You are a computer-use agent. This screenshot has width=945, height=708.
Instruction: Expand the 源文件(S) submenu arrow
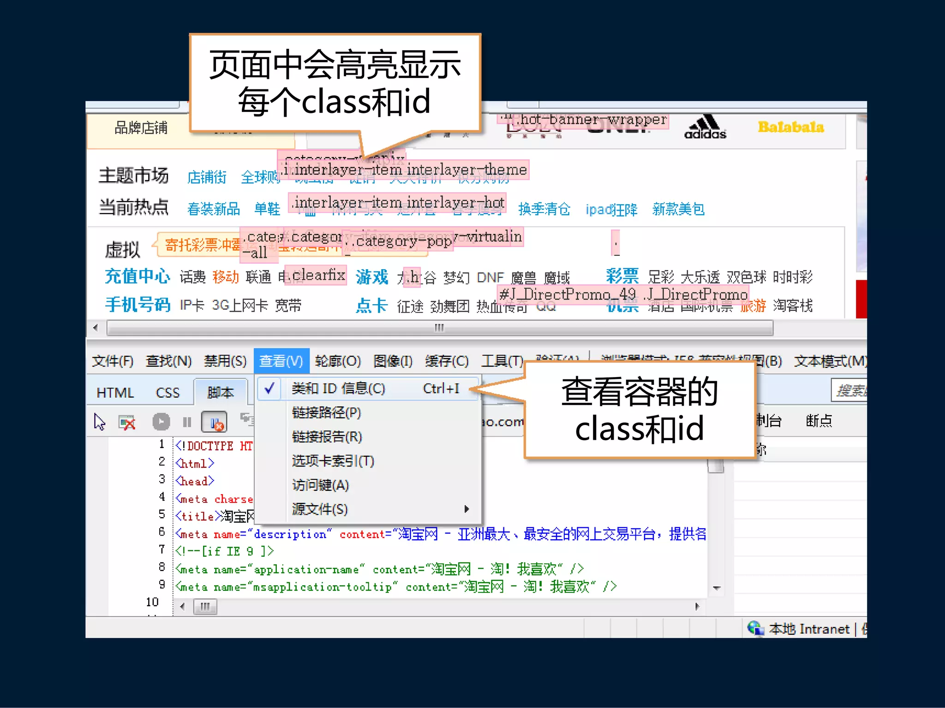coord(467,509)
